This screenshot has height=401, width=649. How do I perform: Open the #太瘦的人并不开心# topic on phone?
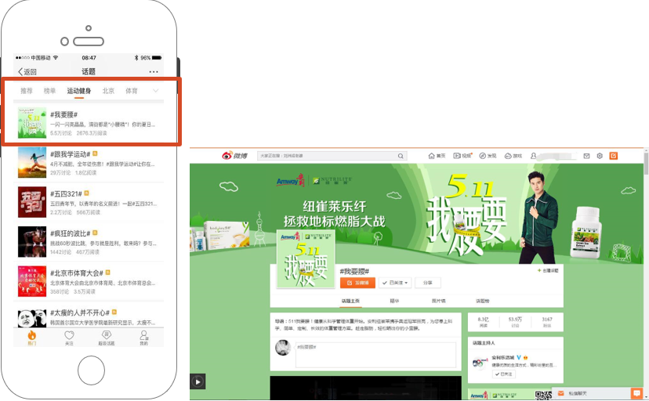pos(80,312)
